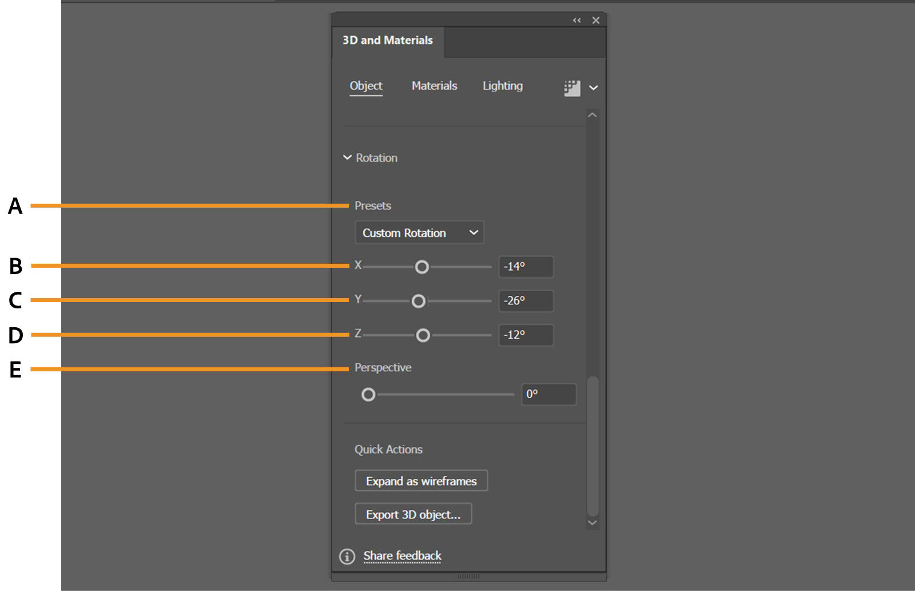
Task: Click the Perspective angle input field
Action: click(x=548, y=394)
